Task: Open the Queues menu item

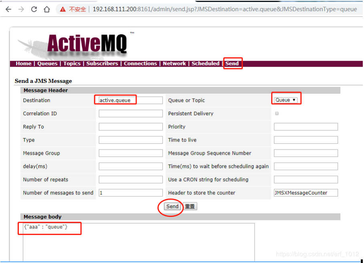Action: (x=47, y=63)
